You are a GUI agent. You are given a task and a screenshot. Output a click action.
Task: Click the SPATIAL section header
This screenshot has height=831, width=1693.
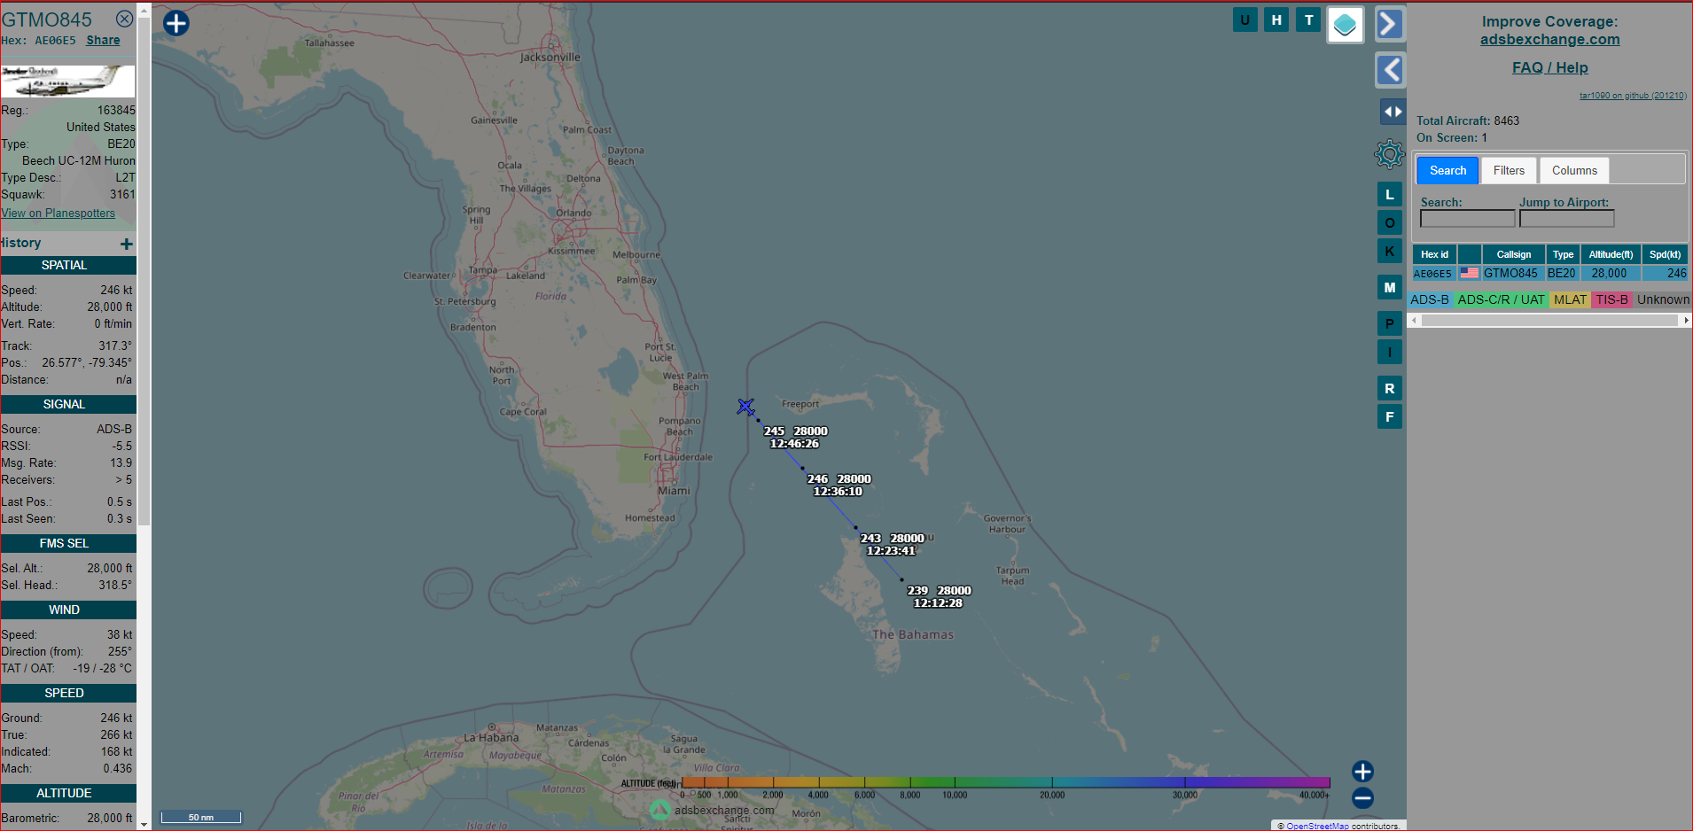[68, 265]
